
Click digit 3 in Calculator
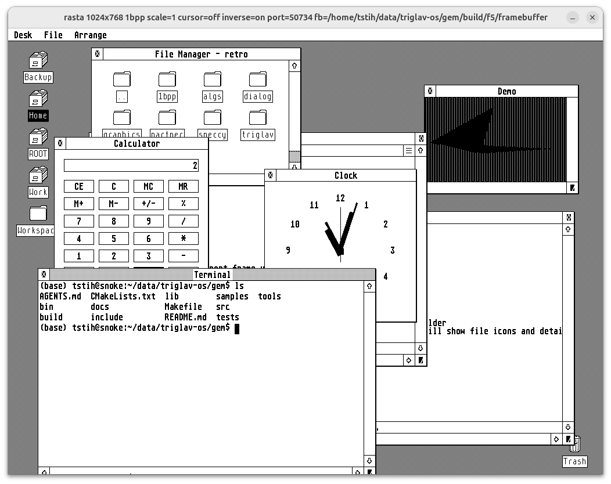pos(149,256)
